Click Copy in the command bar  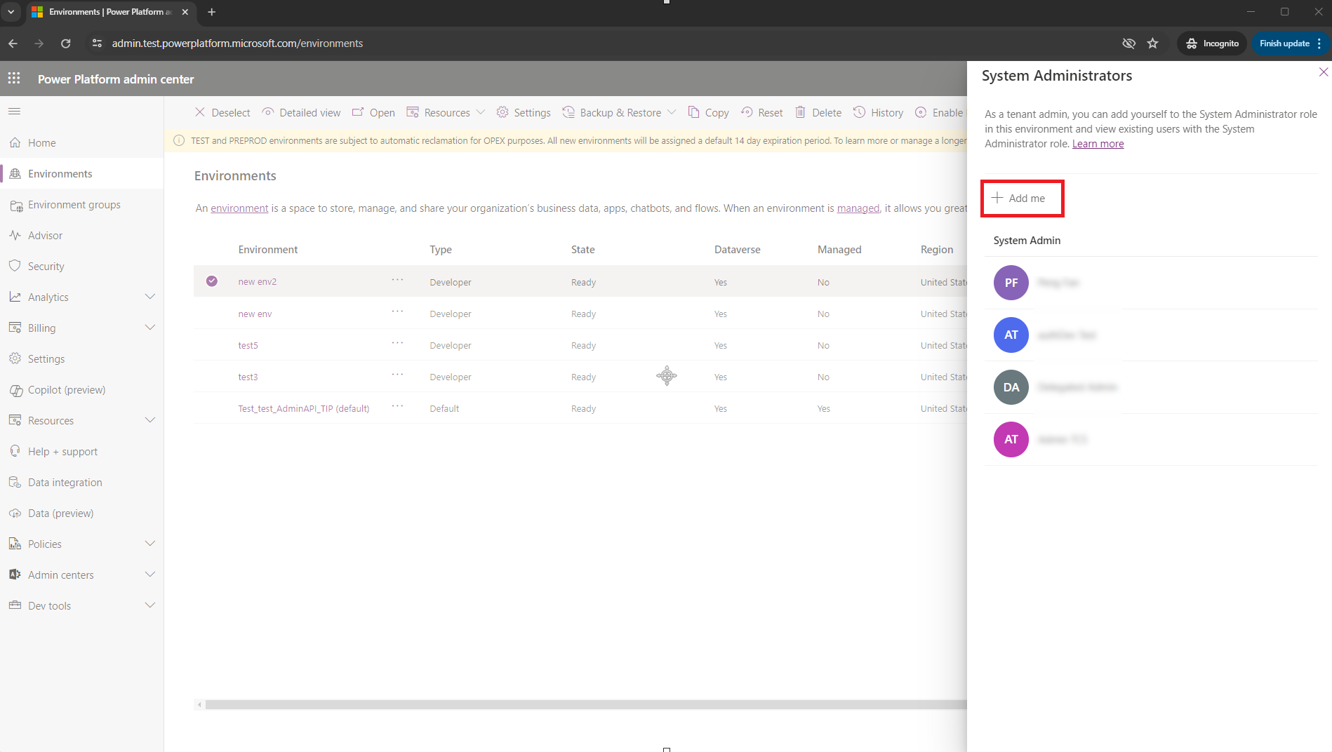pyautogui.click(x=708, y=112)
